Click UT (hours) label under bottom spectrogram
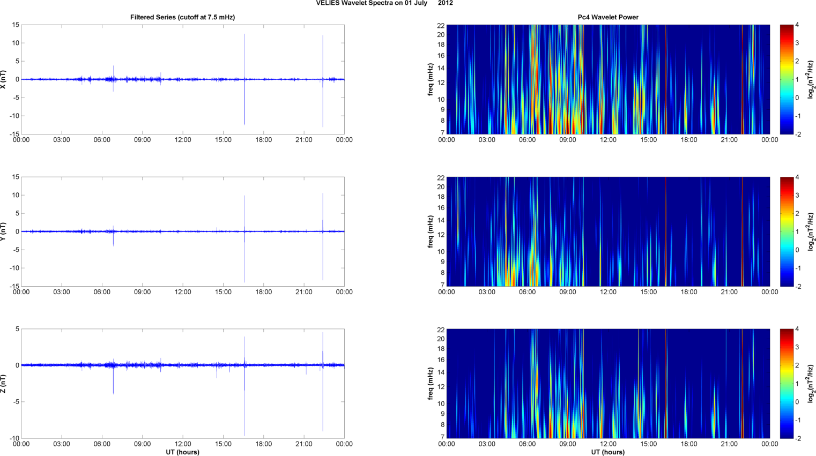 tap(607, 452)
